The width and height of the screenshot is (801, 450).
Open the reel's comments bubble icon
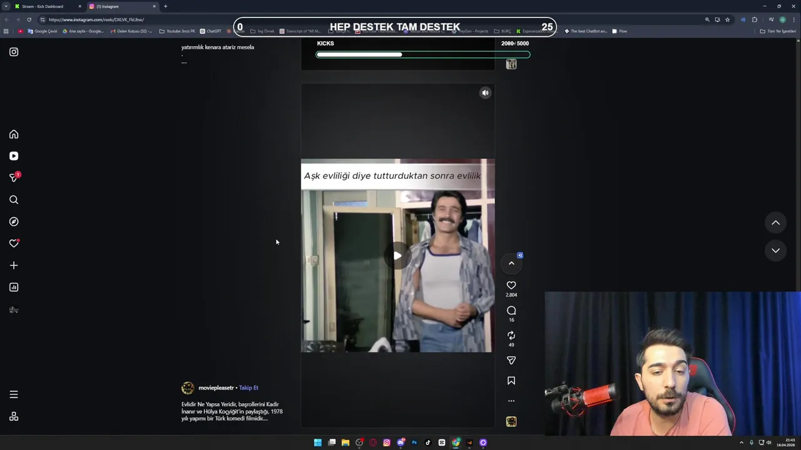(511, 311)
